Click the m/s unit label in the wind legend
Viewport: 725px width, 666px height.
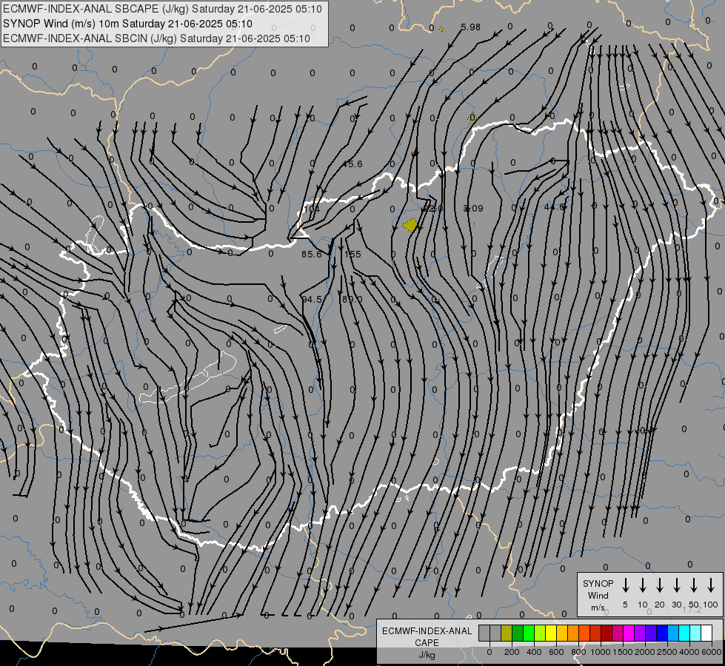coord(598,608)
